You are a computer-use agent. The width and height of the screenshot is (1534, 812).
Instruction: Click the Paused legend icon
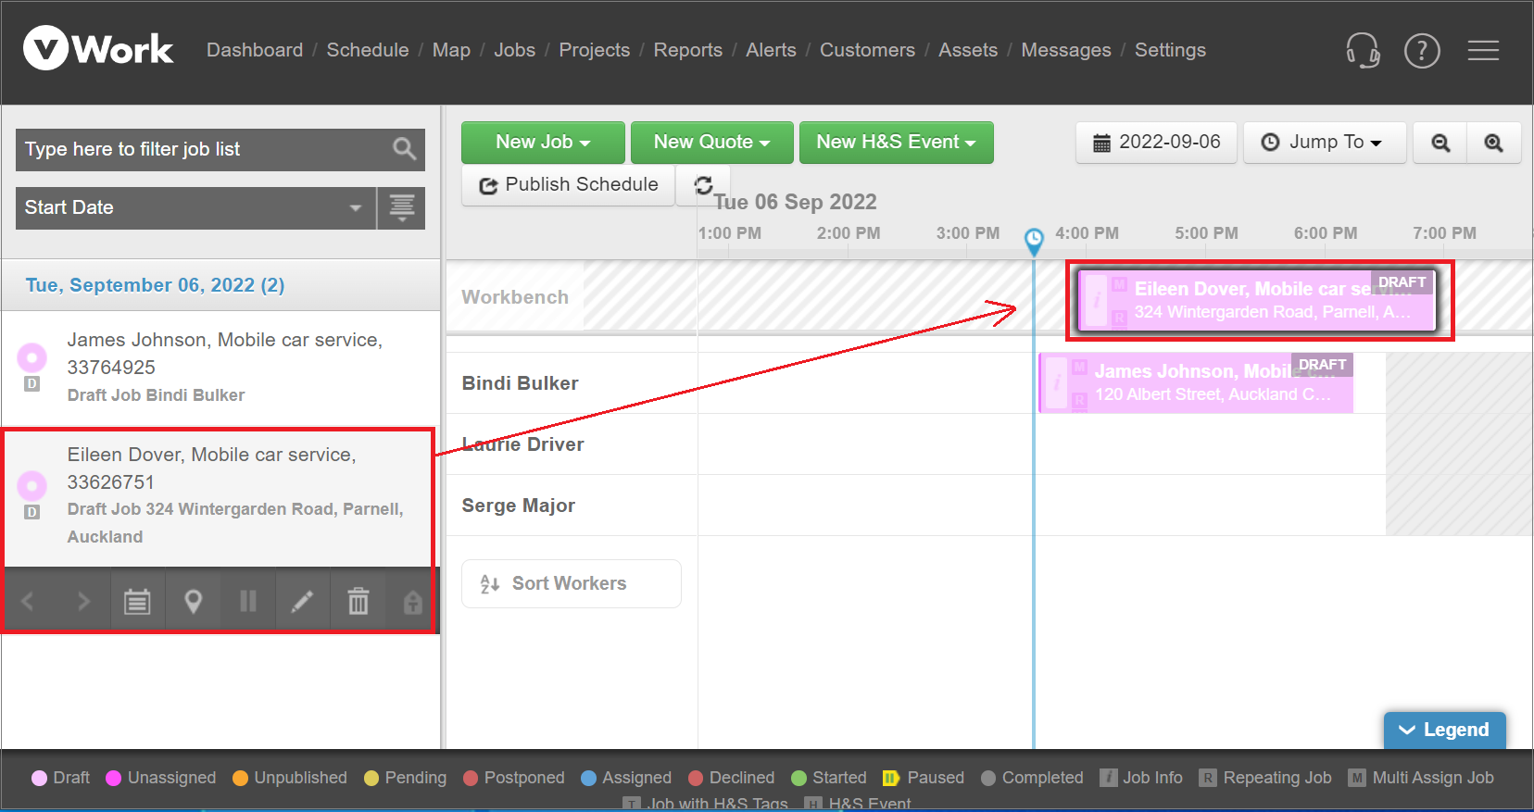click(x=891, y=778)
